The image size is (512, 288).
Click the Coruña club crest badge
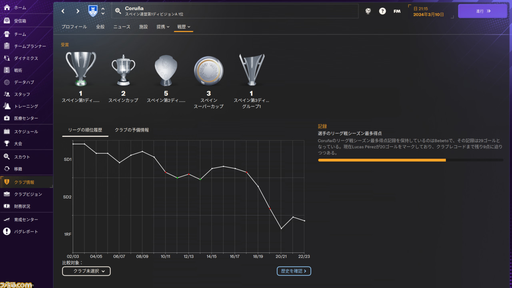[x=93, y=11]
